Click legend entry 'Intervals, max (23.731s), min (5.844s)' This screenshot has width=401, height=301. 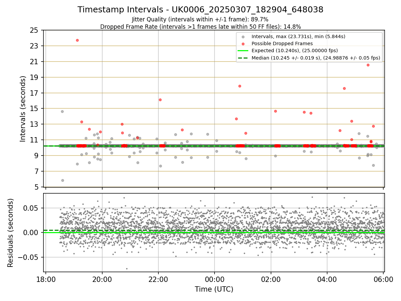(298, 36)
